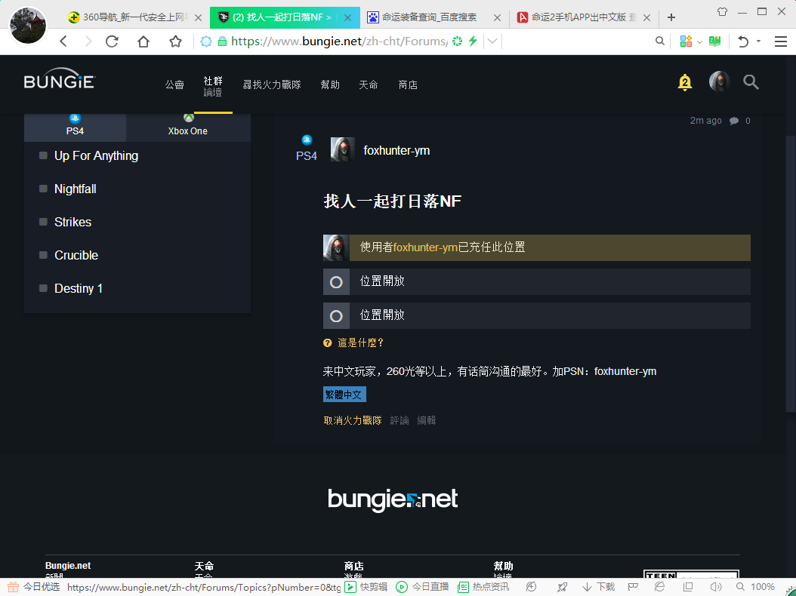Viewport: 796px width, 596px height.
Task: Toggle the Nightfall checkbox
Action: tap(43, 189)
